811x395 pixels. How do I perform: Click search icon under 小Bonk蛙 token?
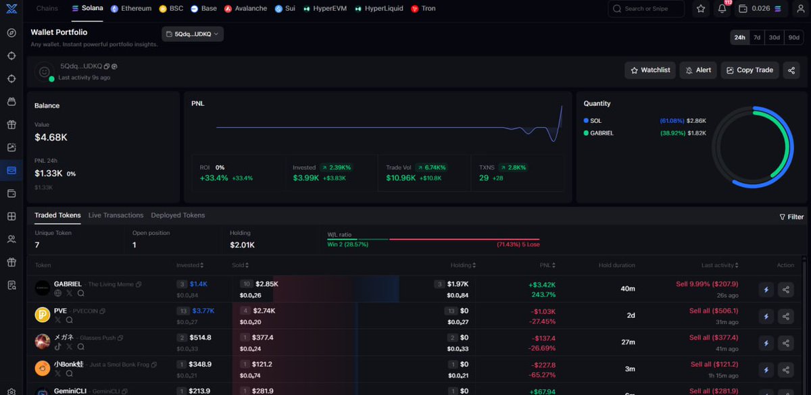pyautogui.click(x=69, y=373)
